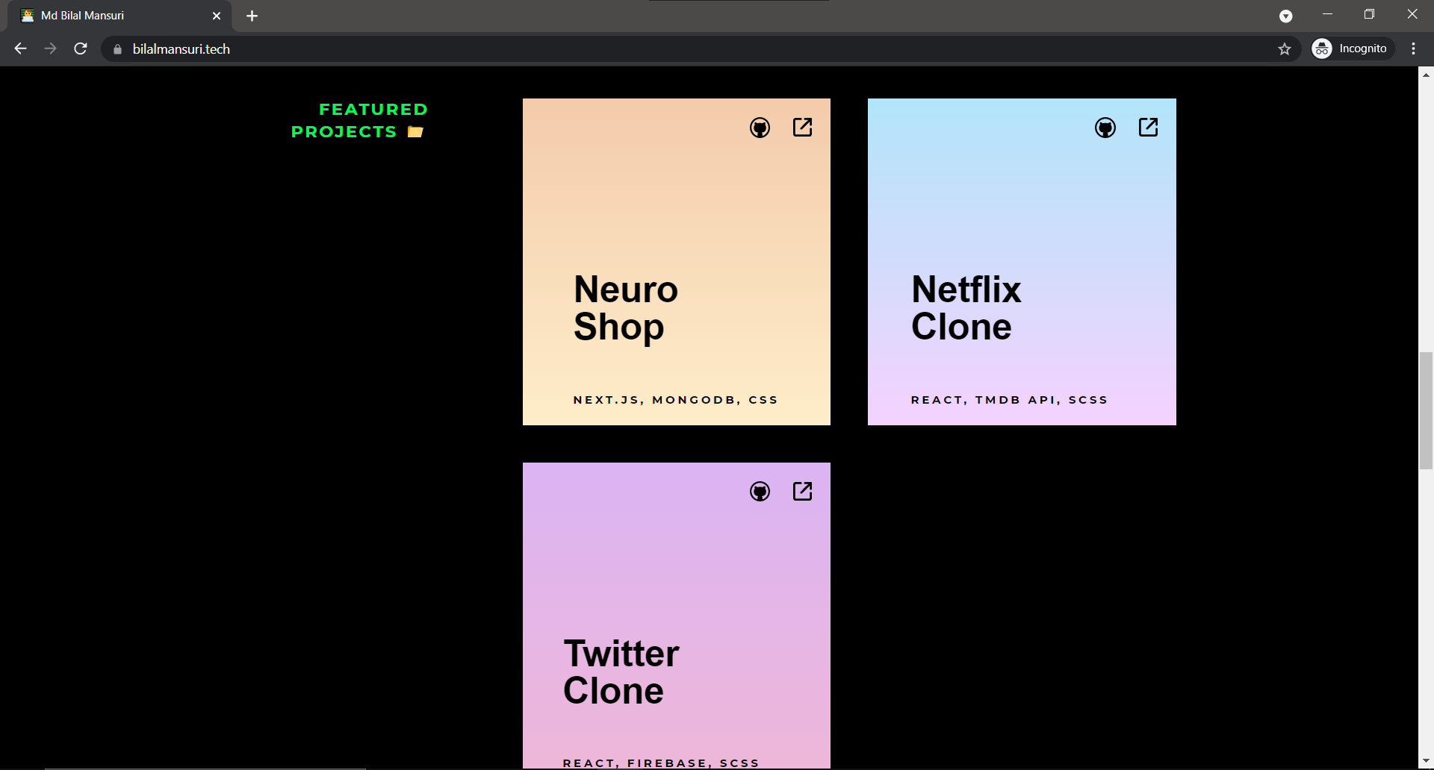Screen dimensions: 1434x770
Task: Open a new browser tab
Action: 252,16
